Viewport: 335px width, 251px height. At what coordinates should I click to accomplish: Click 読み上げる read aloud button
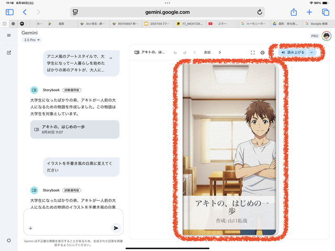(293, 52)
